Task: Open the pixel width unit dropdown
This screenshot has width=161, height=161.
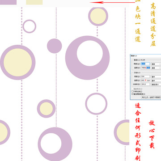Action: click(x=156, y=64)
